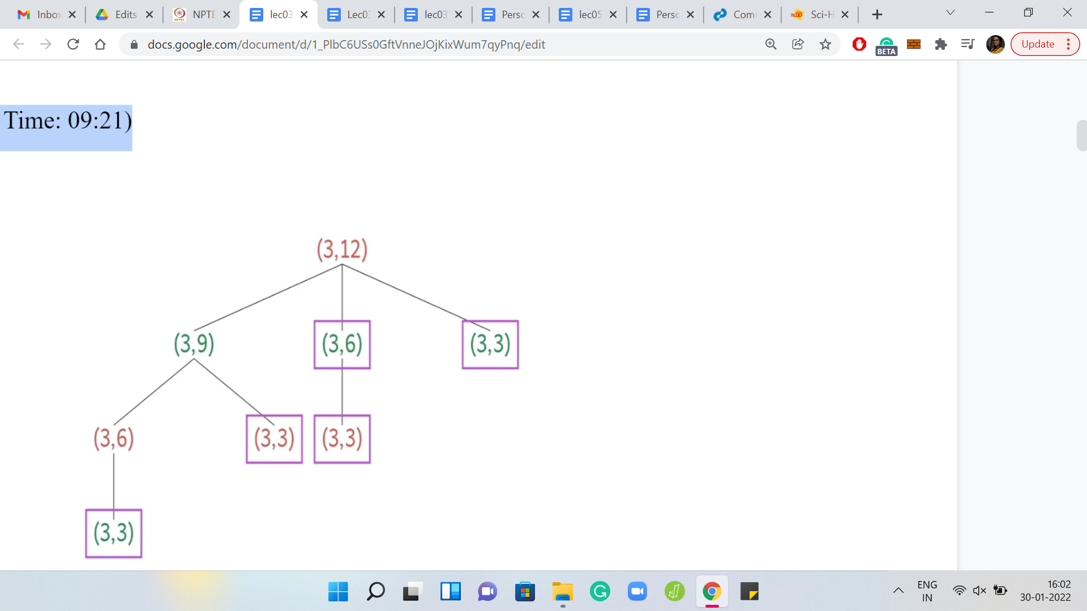Click the Update button
Screen dimensions: 1087x611
point(1038,44)
